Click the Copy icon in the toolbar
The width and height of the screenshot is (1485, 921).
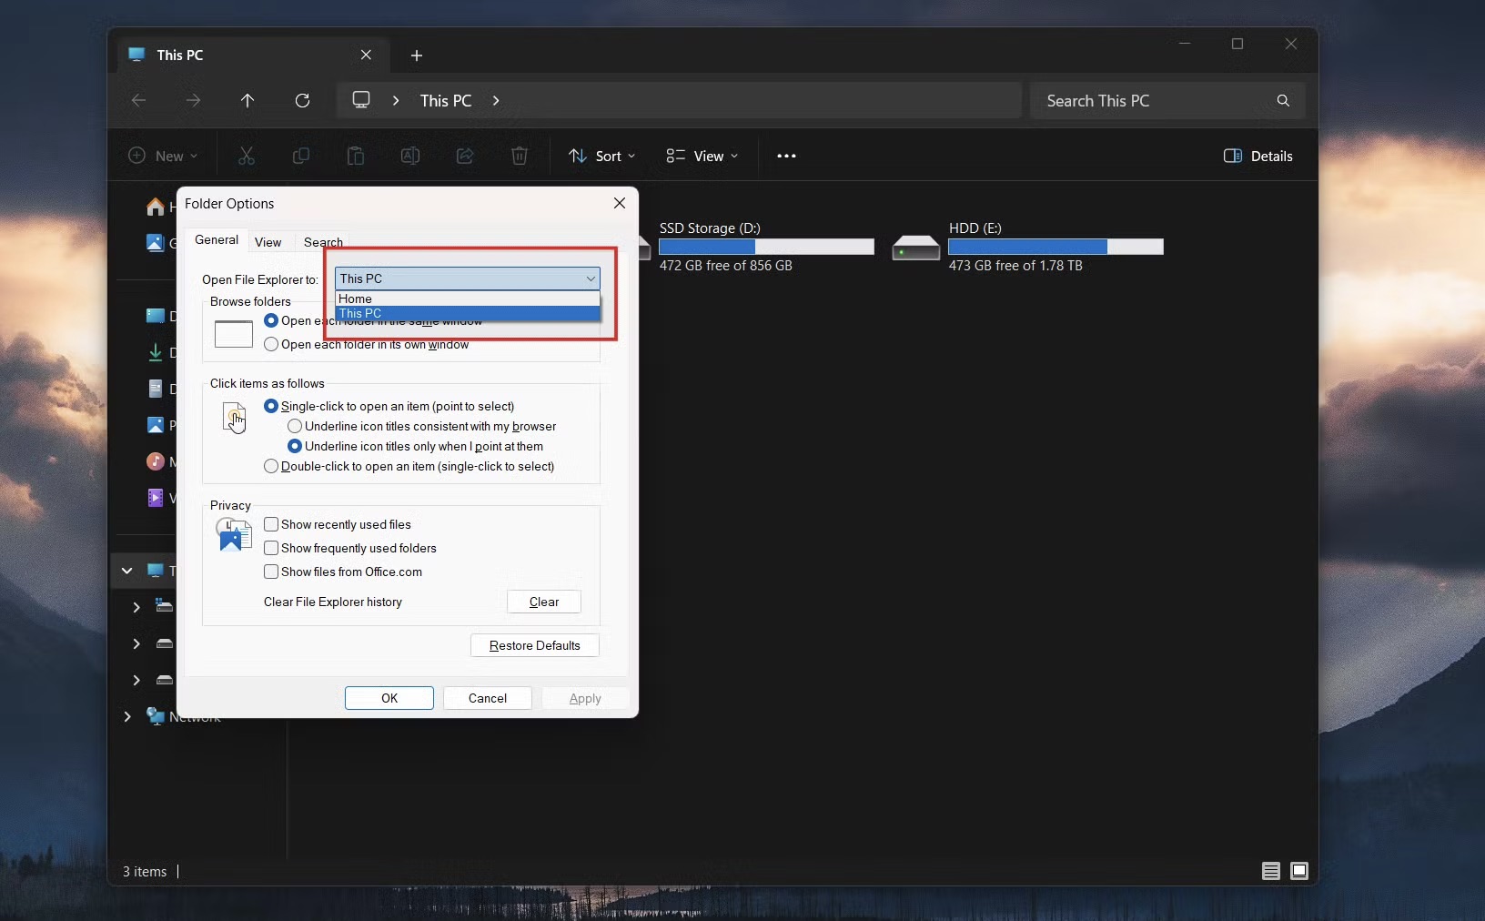coord(301,156)
